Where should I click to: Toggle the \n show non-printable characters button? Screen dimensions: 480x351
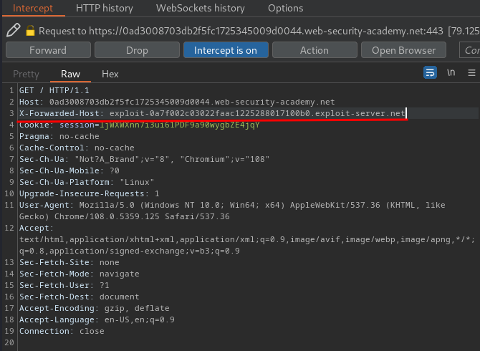451,73
